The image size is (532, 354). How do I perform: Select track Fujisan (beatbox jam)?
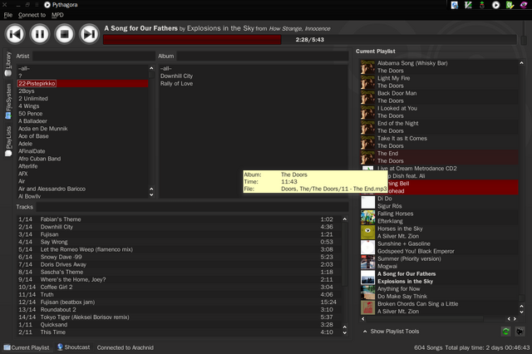180,302
